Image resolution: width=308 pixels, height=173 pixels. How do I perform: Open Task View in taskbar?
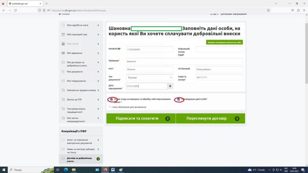click(x=57, y=170)
